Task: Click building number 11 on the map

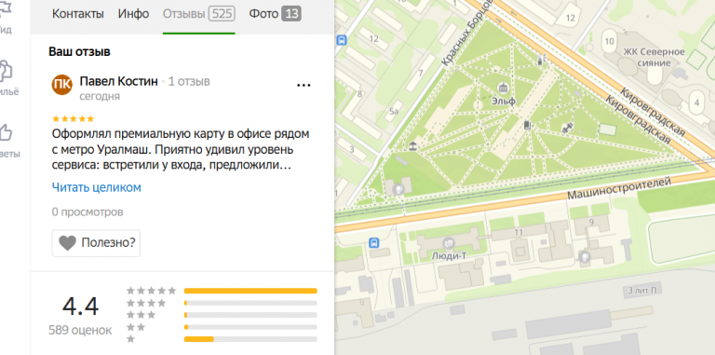Action: 518,233
